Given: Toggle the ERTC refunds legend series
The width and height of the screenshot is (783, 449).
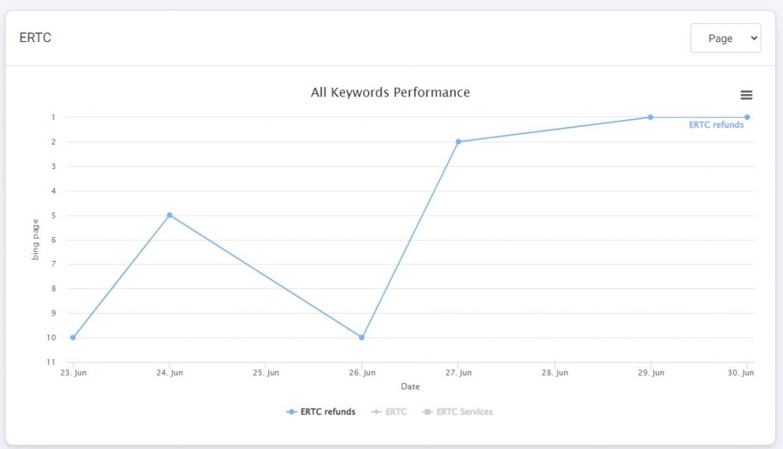Looking at the screenshot, I should (327, 412).
